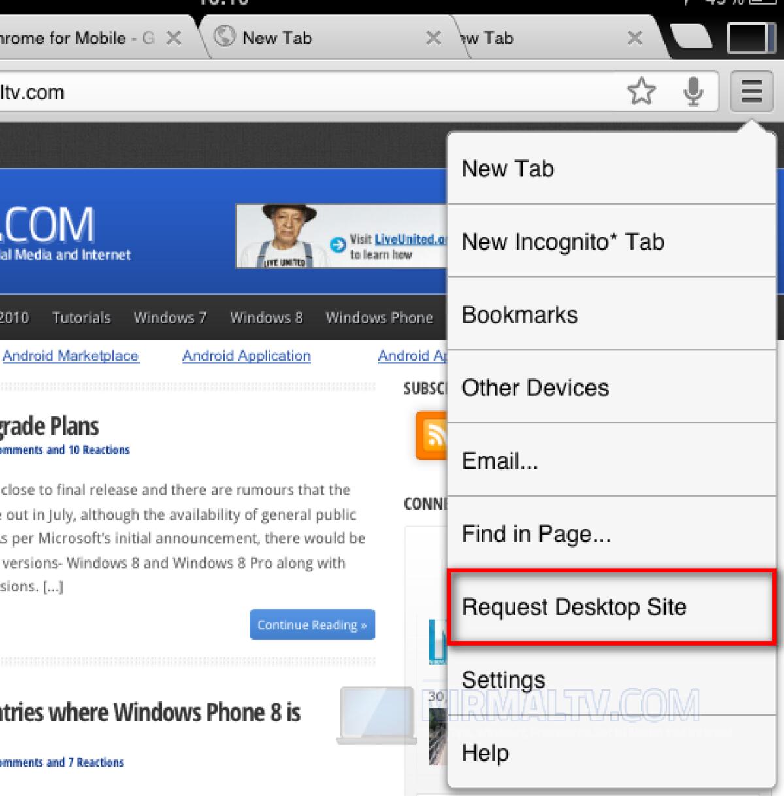
Task: Select Find in Page from the menu
Action: tap(536, 534)
